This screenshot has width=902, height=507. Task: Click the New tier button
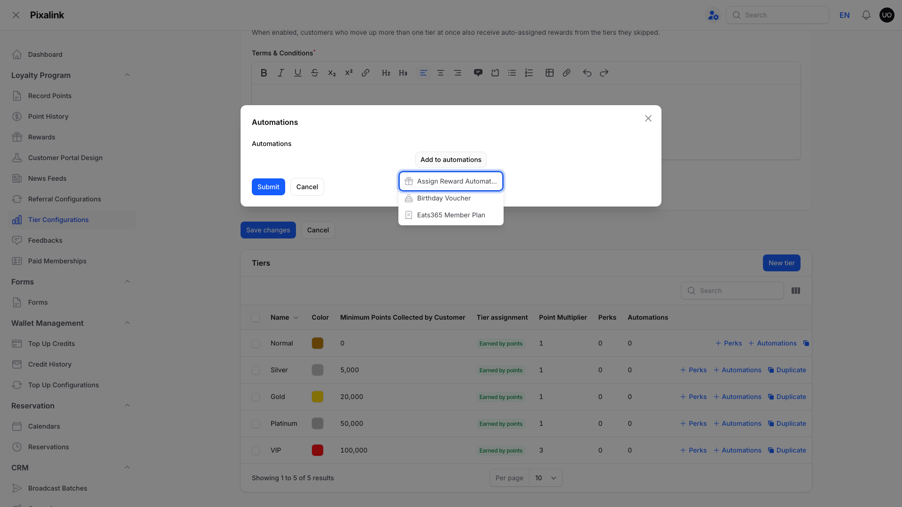[781, 263]
